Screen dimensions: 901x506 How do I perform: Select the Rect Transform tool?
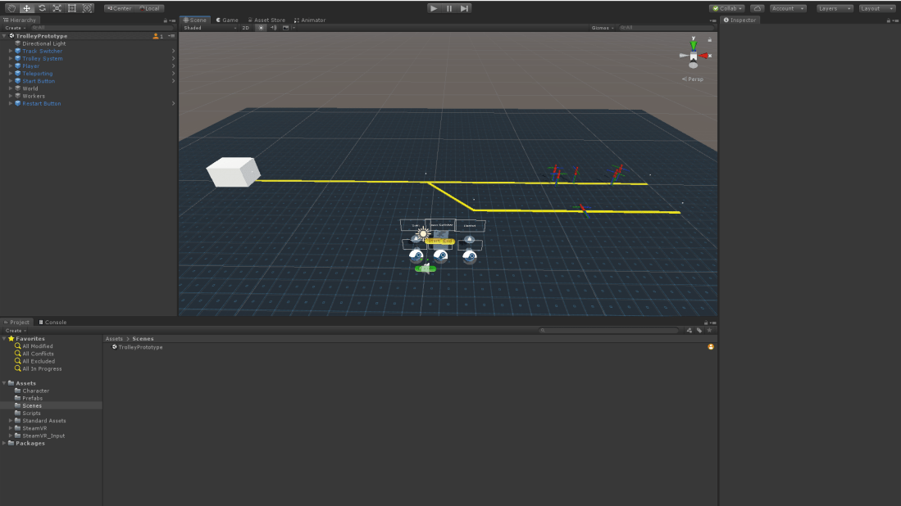[72, 8]
